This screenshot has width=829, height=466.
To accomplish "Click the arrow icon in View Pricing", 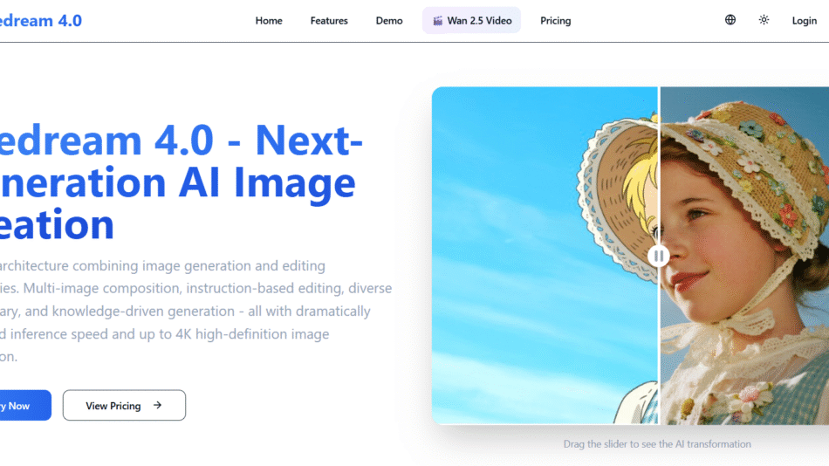I will pyautogui.click(x=157, y=405).
